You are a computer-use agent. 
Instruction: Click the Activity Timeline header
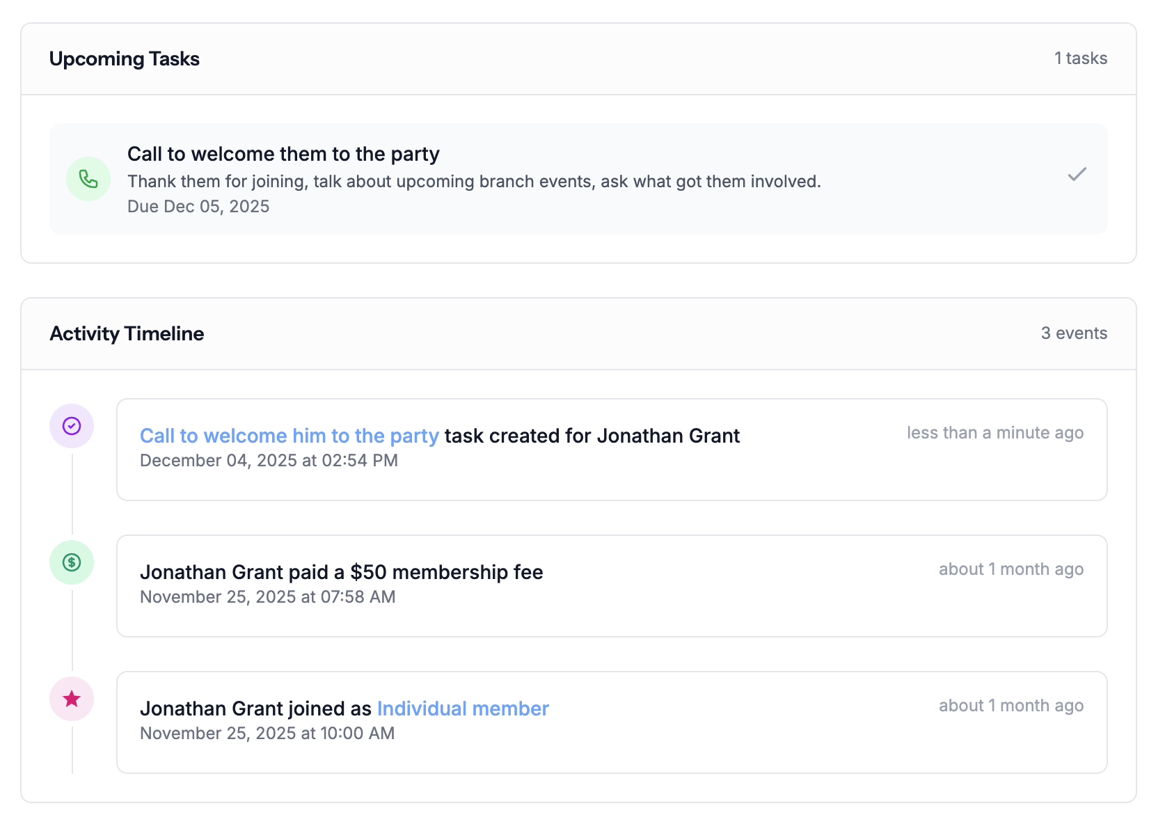(x=126, y=333)
